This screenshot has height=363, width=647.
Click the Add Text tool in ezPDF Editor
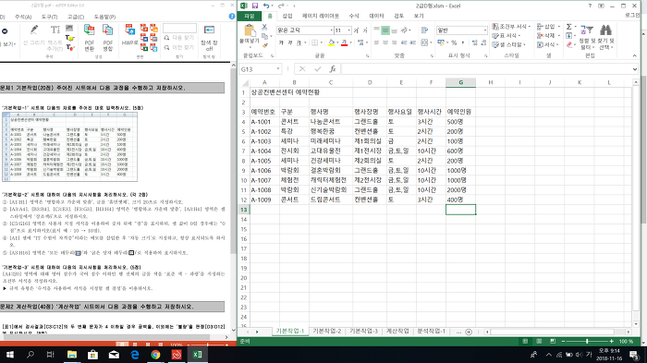(x=55, y=30)
